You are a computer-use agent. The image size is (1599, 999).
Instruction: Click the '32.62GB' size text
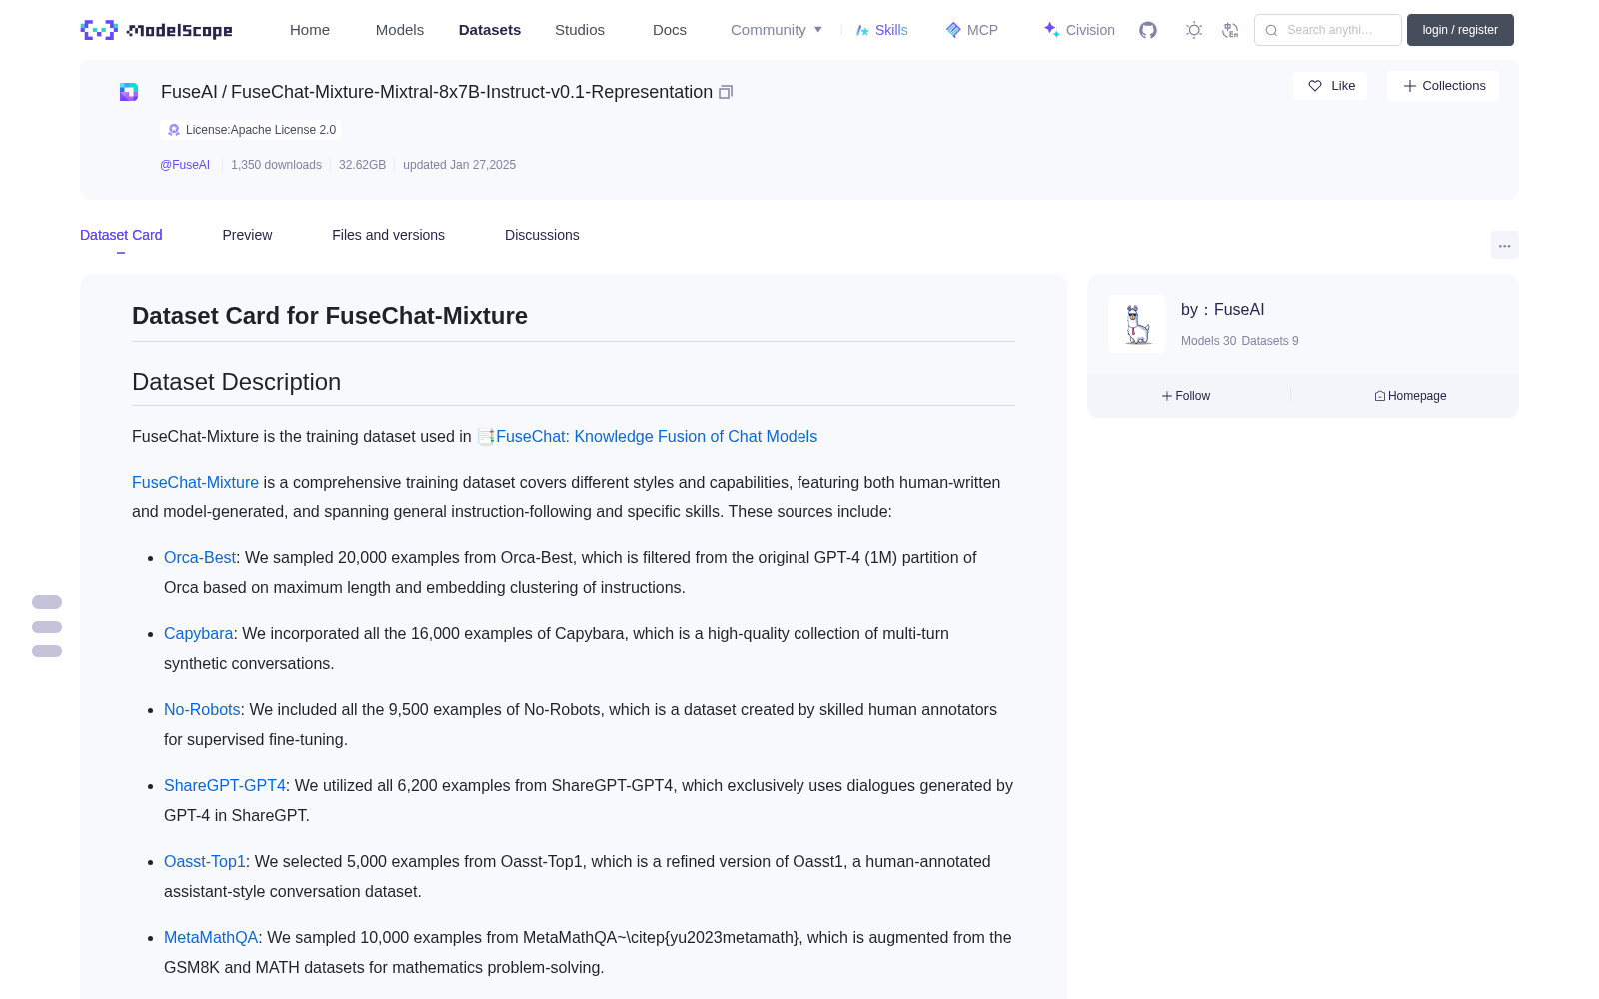click(x=362, y=165)
